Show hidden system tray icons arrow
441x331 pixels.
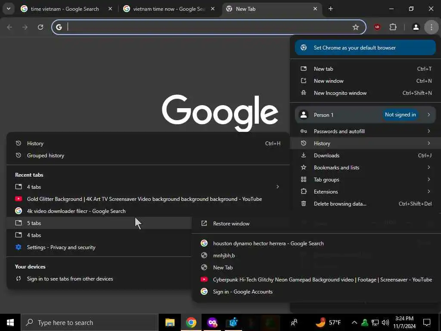[354, 322]
